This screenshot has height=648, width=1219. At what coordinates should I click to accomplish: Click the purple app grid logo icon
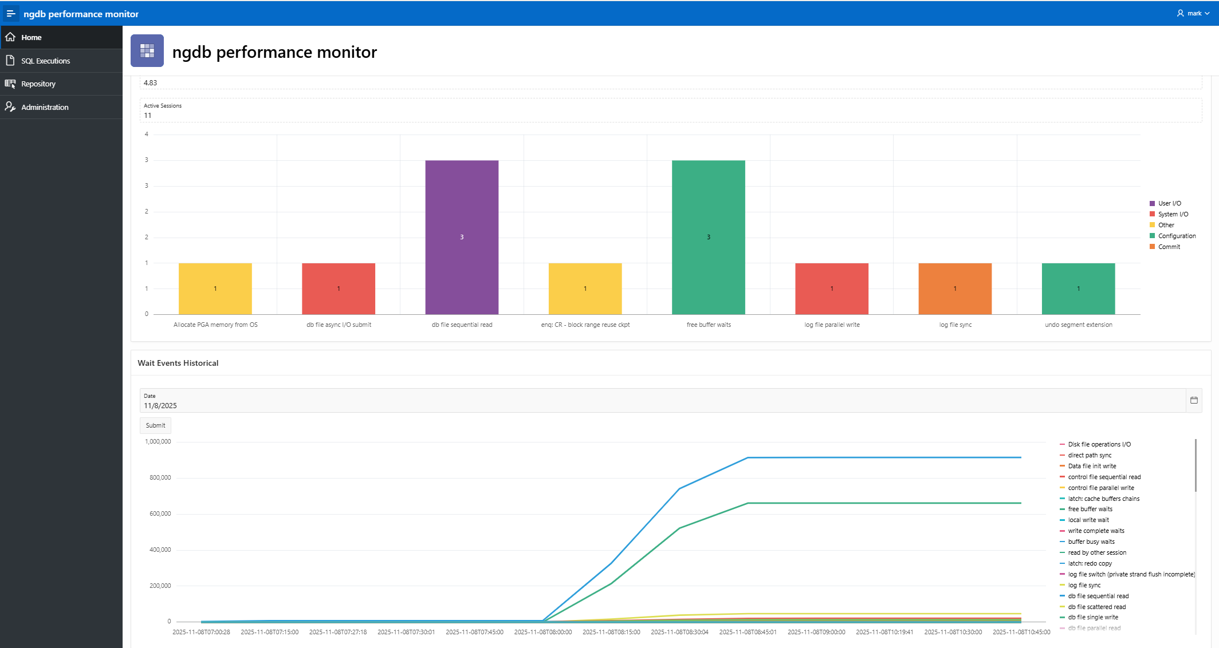click(x=147, y=51)
